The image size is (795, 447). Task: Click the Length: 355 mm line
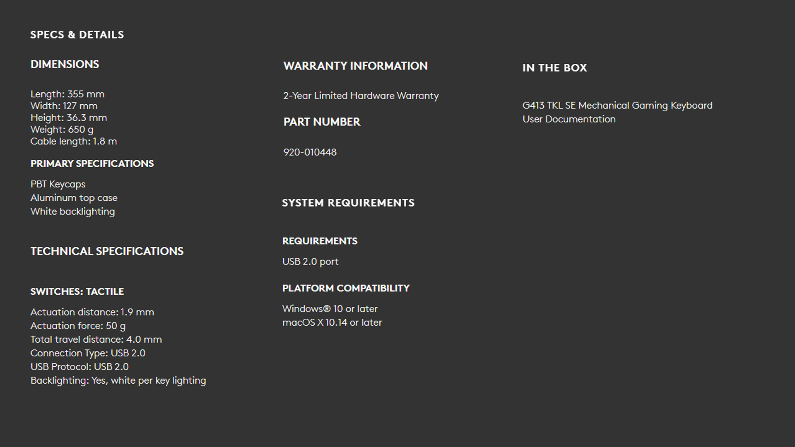click(67, 94)
